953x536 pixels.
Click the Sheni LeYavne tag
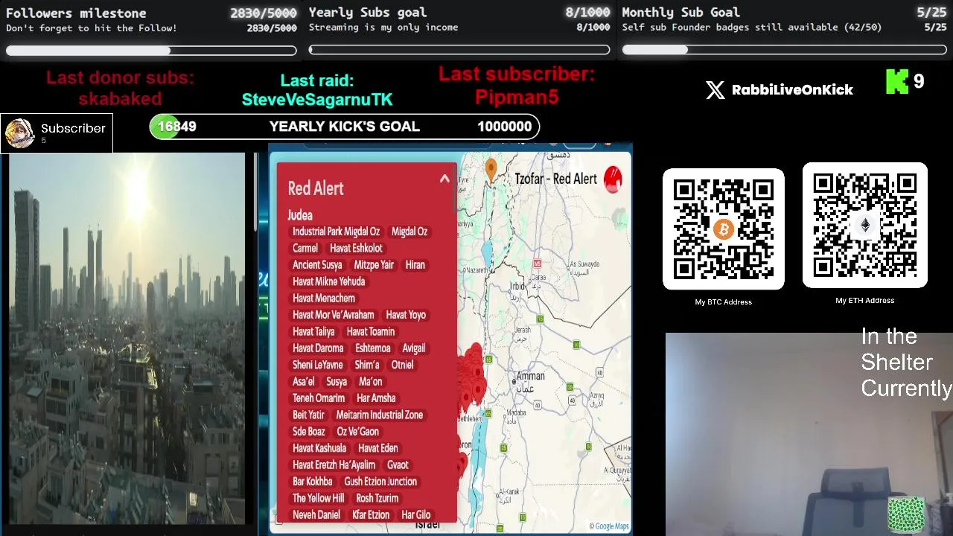point(318,365)
